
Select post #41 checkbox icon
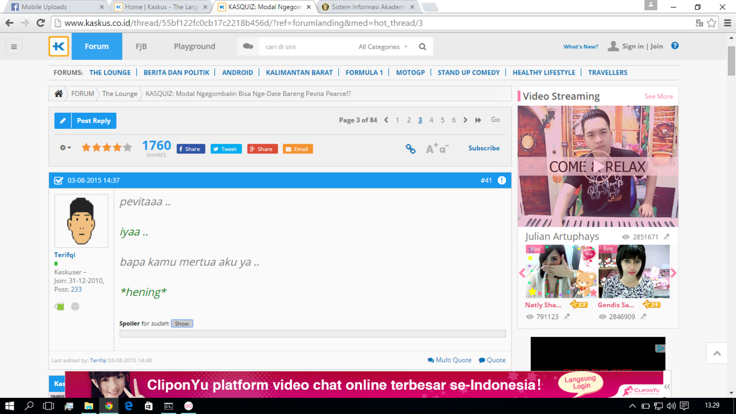pyautogui.click(x=59, y=181)
